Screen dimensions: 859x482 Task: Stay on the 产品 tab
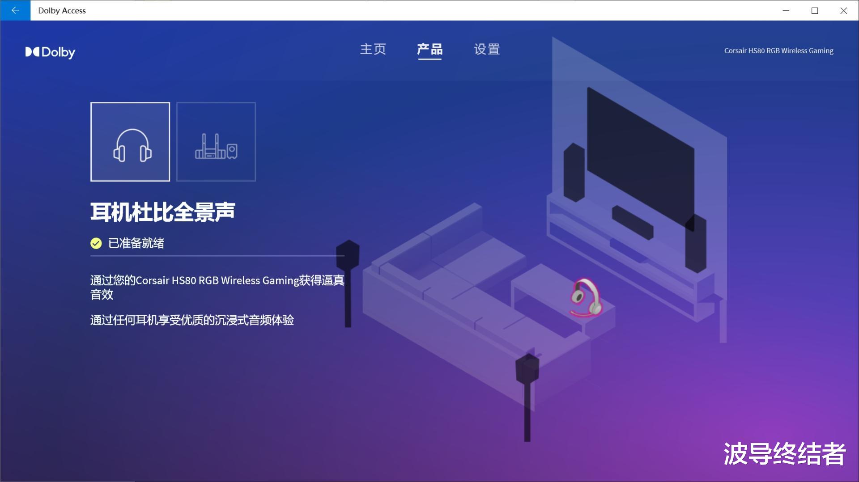(430, 50)
